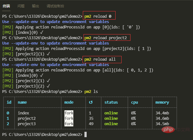Click the 'pm2 reload 0' command text
Image resolution: width=193 pixels, height=140 pixels.
point(98,16)
